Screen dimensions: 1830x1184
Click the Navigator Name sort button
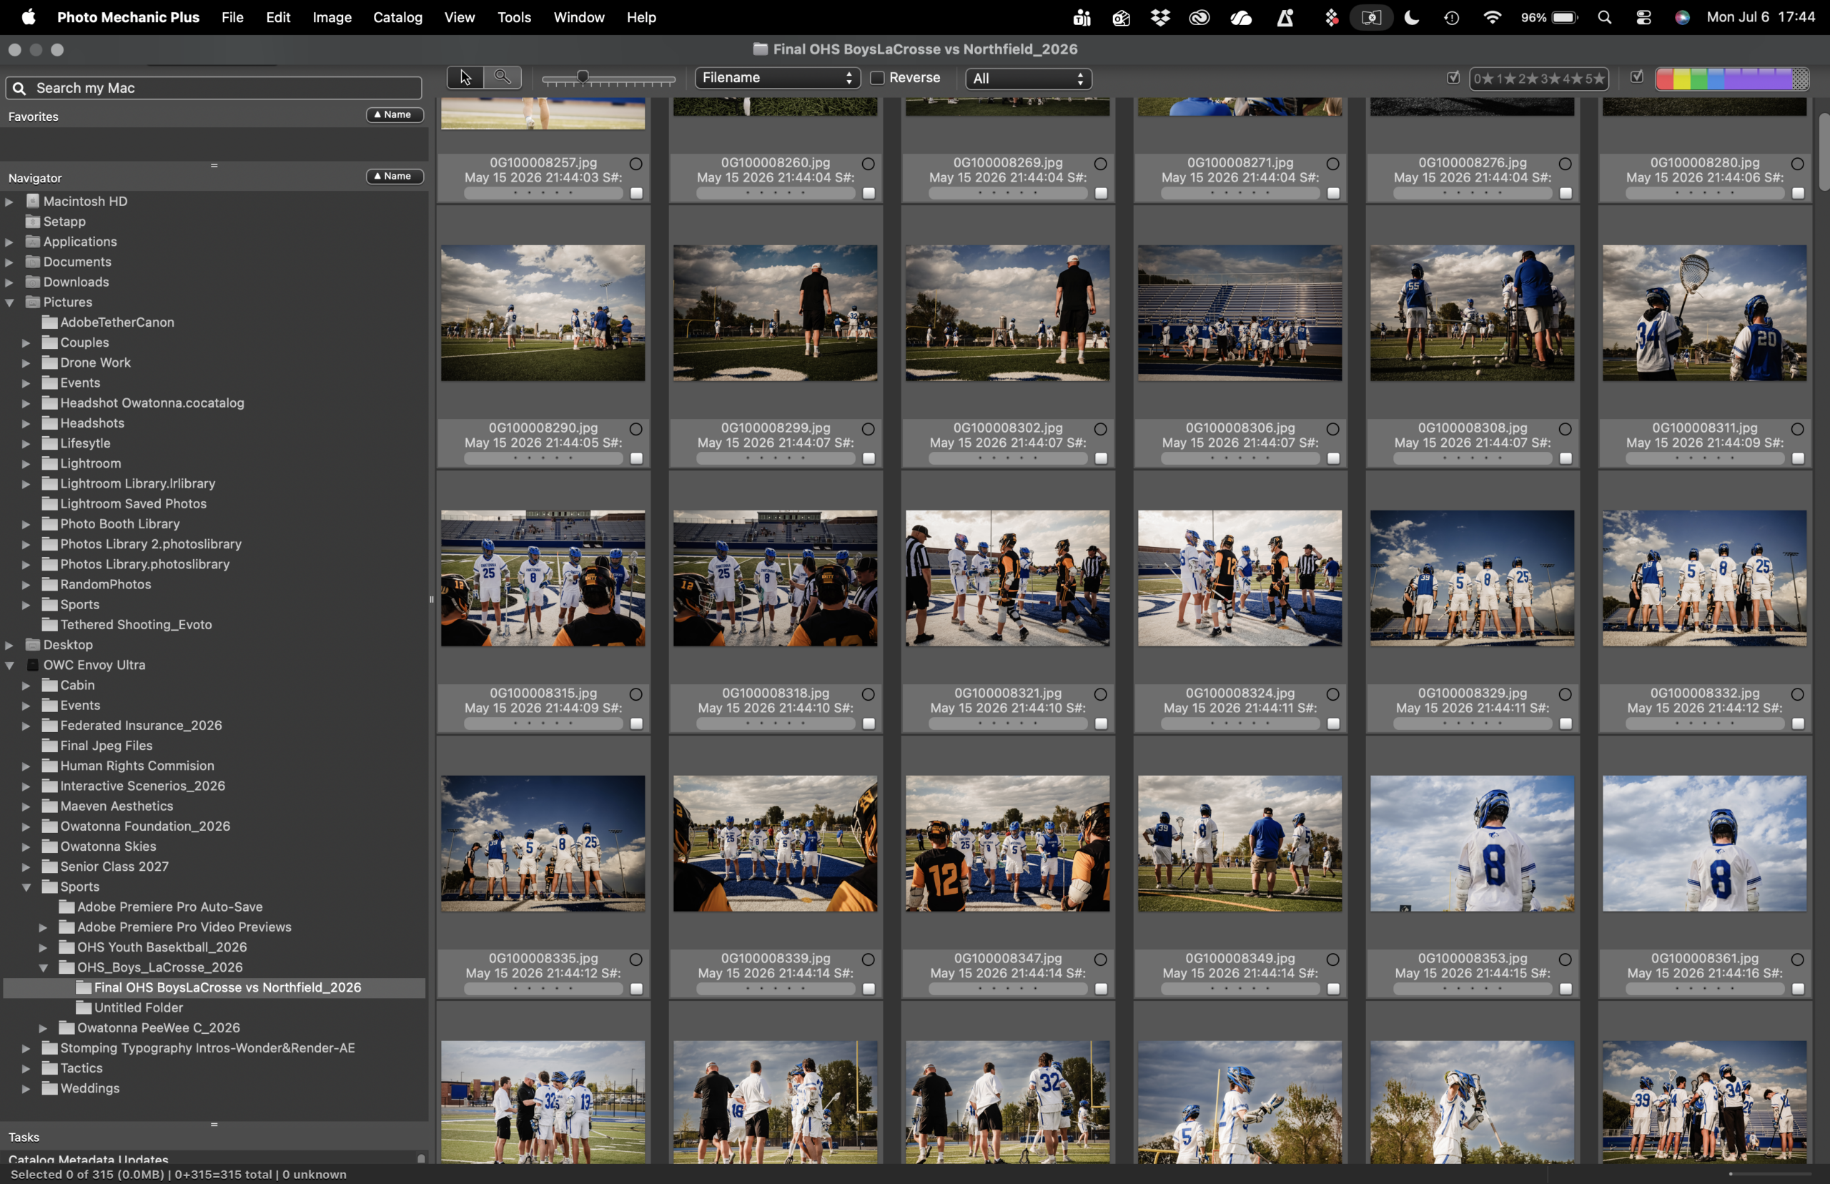pos(395,177)
